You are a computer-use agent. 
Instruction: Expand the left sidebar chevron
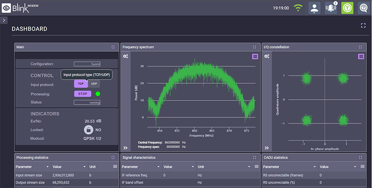3,20
